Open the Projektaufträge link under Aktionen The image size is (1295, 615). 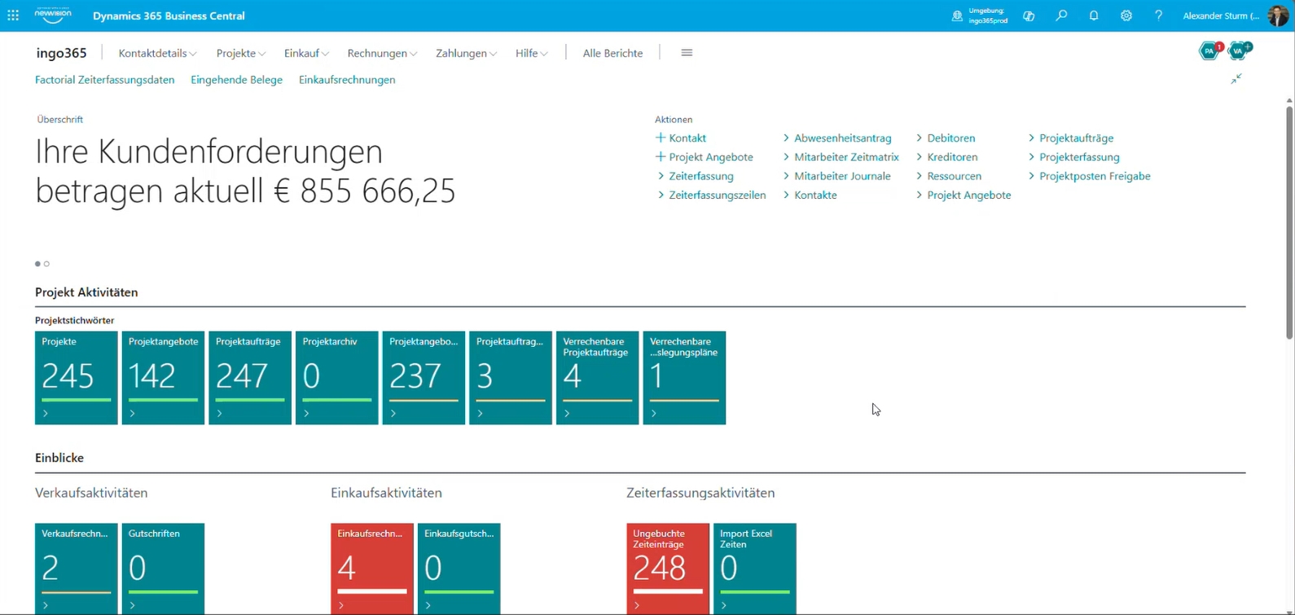[x=1070, y=138]
